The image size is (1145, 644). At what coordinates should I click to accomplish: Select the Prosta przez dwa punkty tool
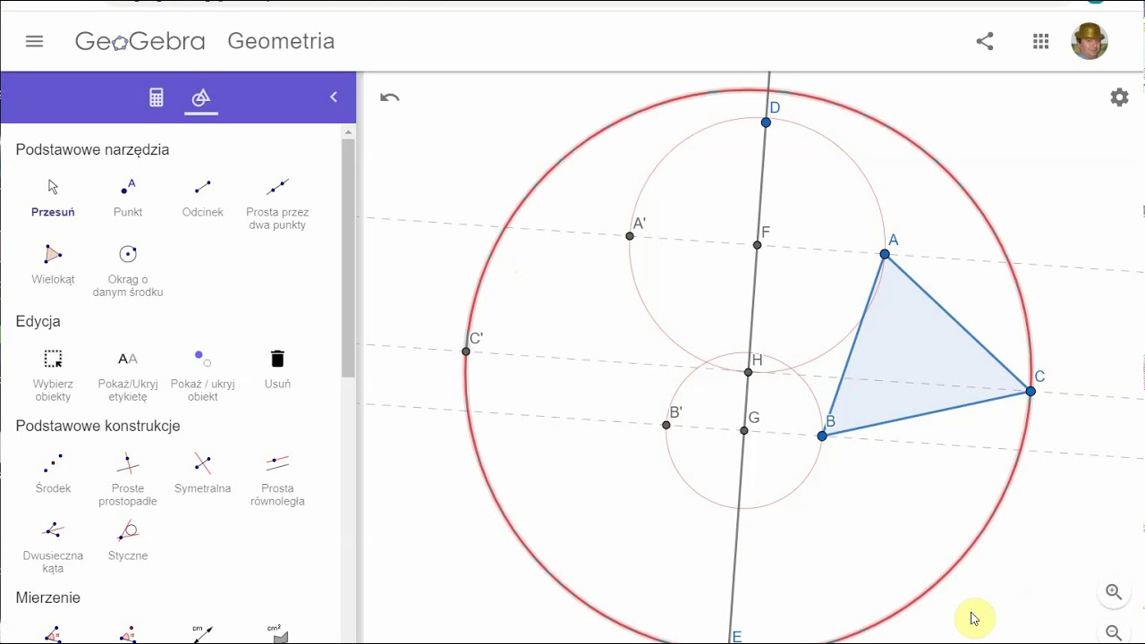(277, 204)
